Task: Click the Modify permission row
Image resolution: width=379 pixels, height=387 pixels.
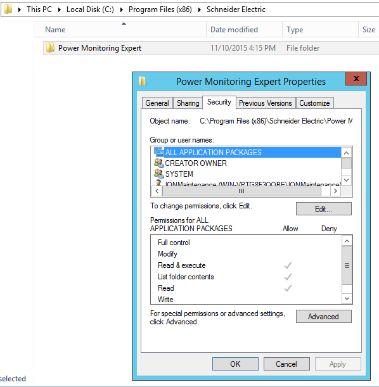Action: (x=246, y=254)
